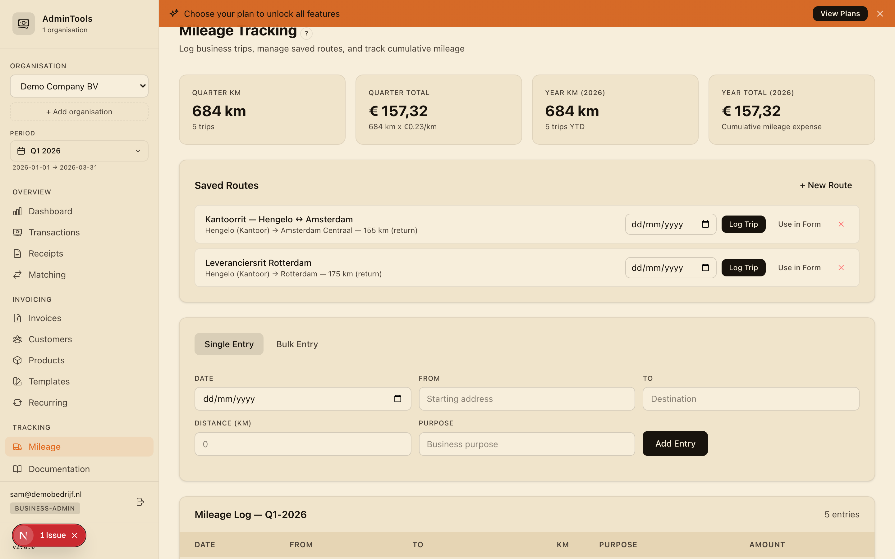
Task: Click the calendar icon in the period selector
Action: (x=21, y=151)
